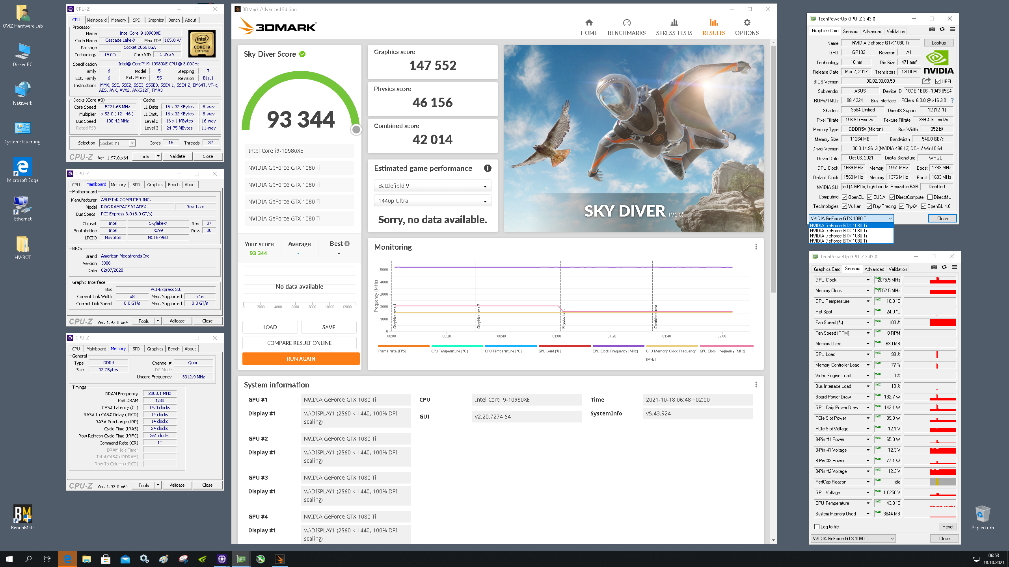Open the 3DMark Options gear
1009x567 pixels.
point(747,27)
